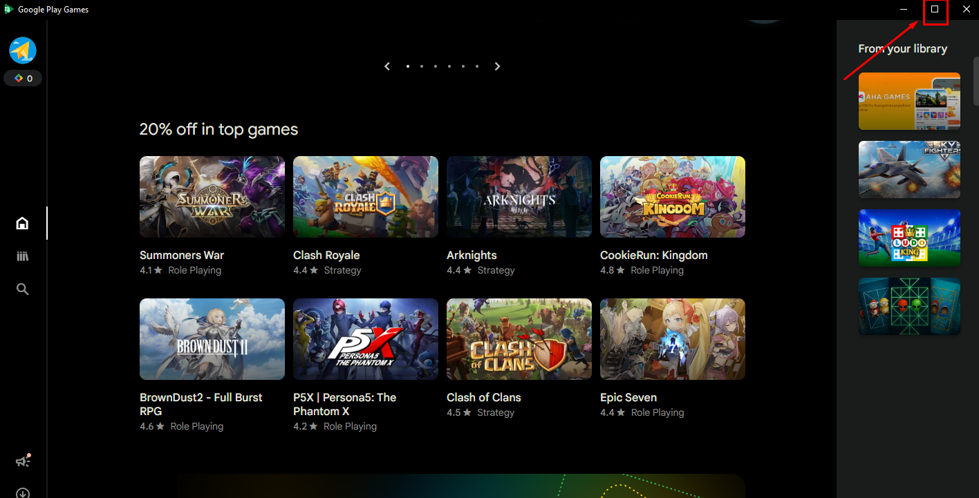Jump to the fifth carousel page dot
This screenshot has width=979, height=498.
point(463,66)
